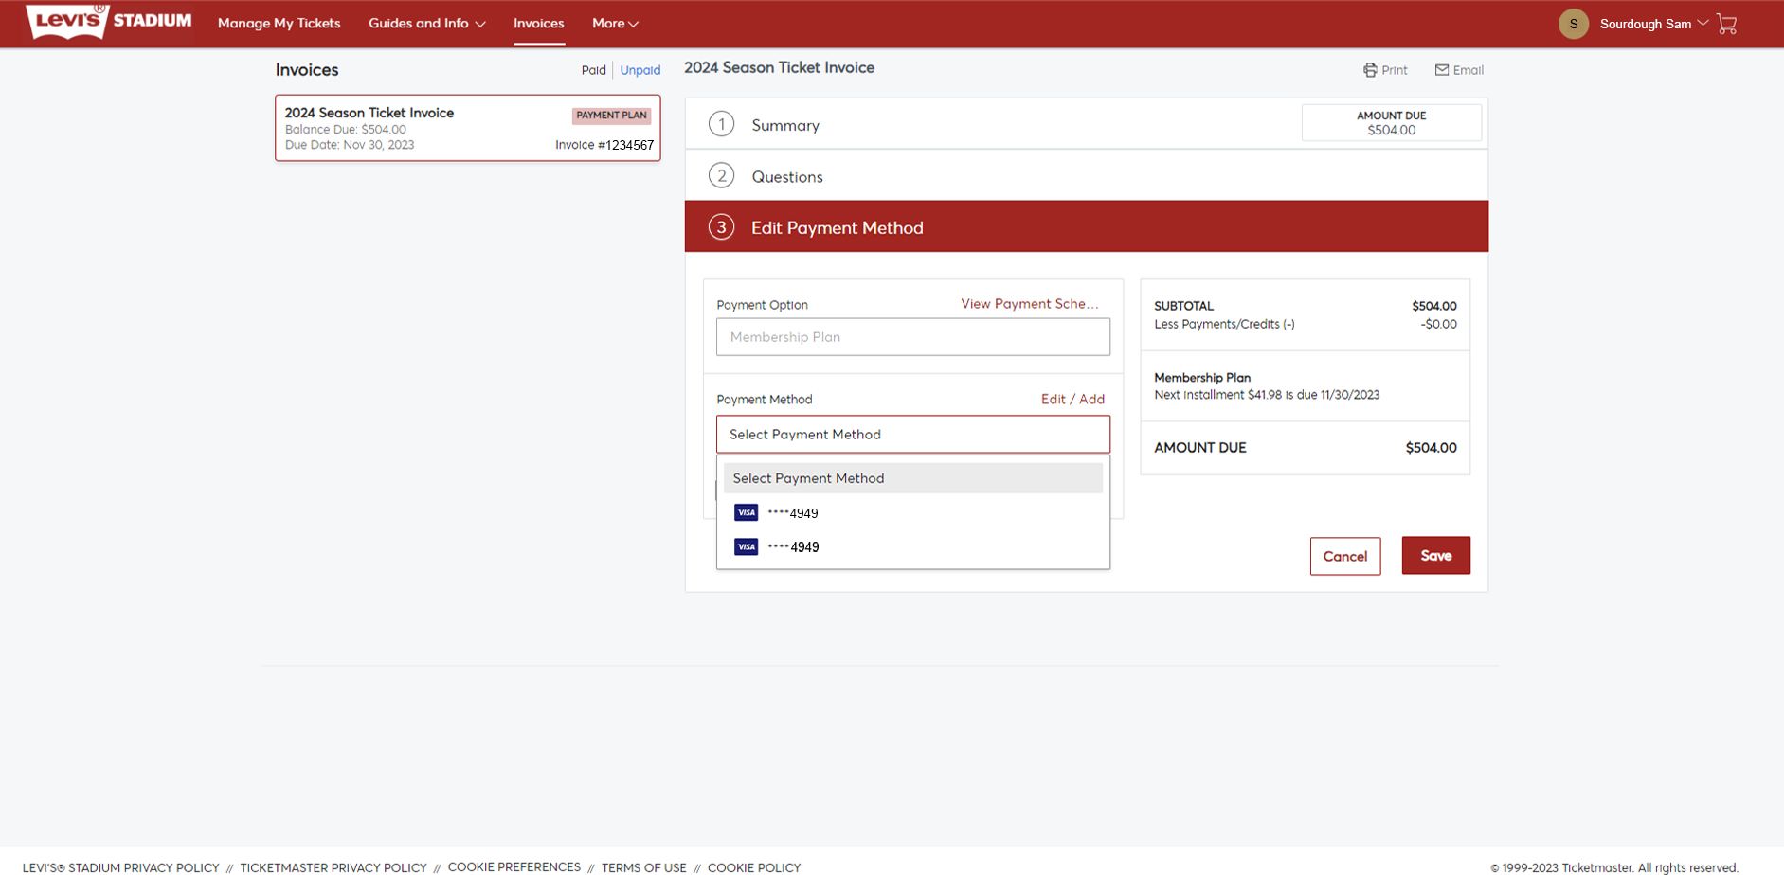Expand the Guides and Info menu
Image resolution: width=1784 pixels, height=875 pixels.
(426, 24)
